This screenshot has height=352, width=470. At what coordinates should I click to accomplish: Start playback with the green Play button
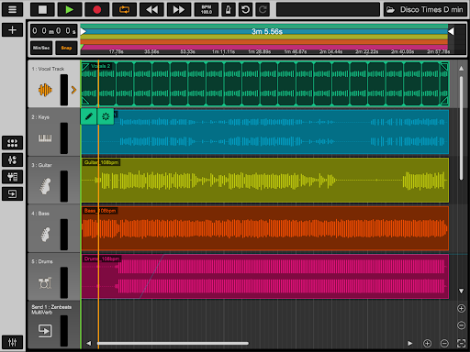coord(70,9)
